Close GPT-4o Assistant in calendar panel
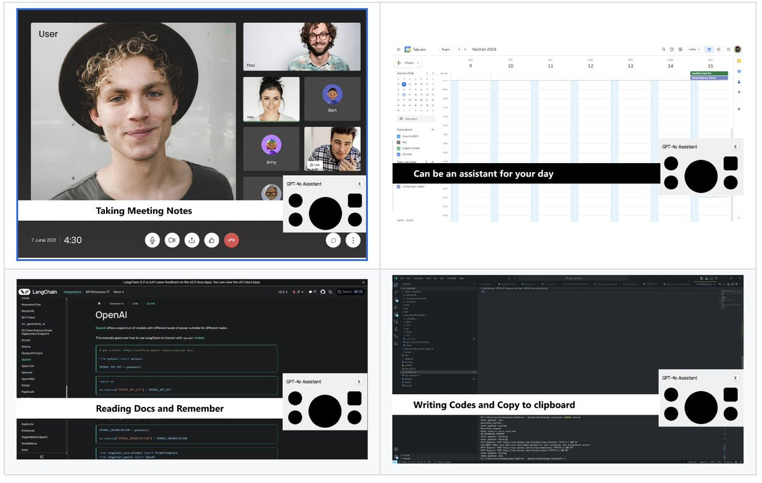 (735, 147)
